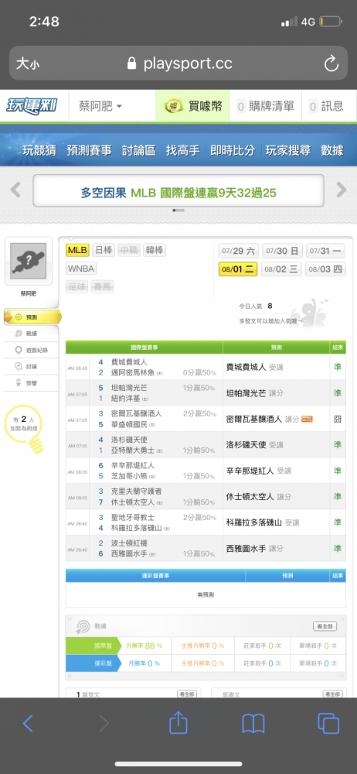Click the 西雅圖水手 讓分 prediction
This screenshot has width=357, height=774.
click(x=254, y=549)
